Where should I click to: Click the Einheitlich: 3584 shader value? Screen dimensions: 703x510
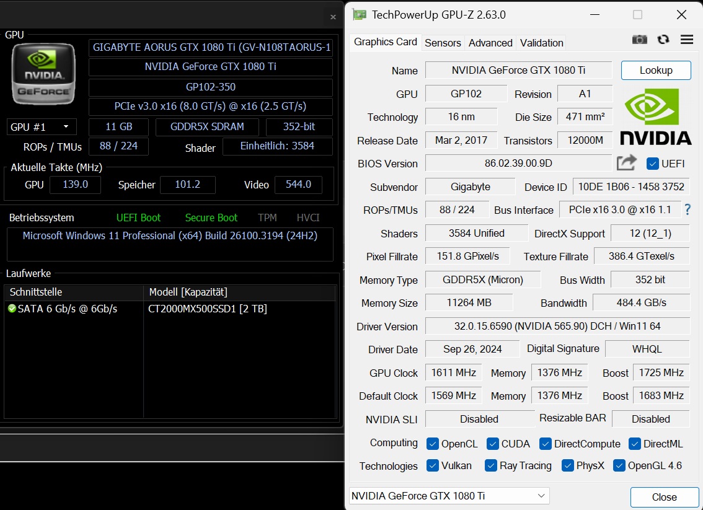click(x=278, y=146)
